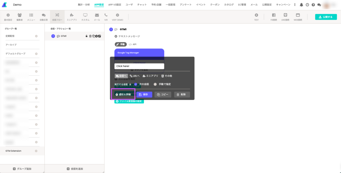Open the vertical three-dot more menu
The image size is (341, 173).
(295, 5)
